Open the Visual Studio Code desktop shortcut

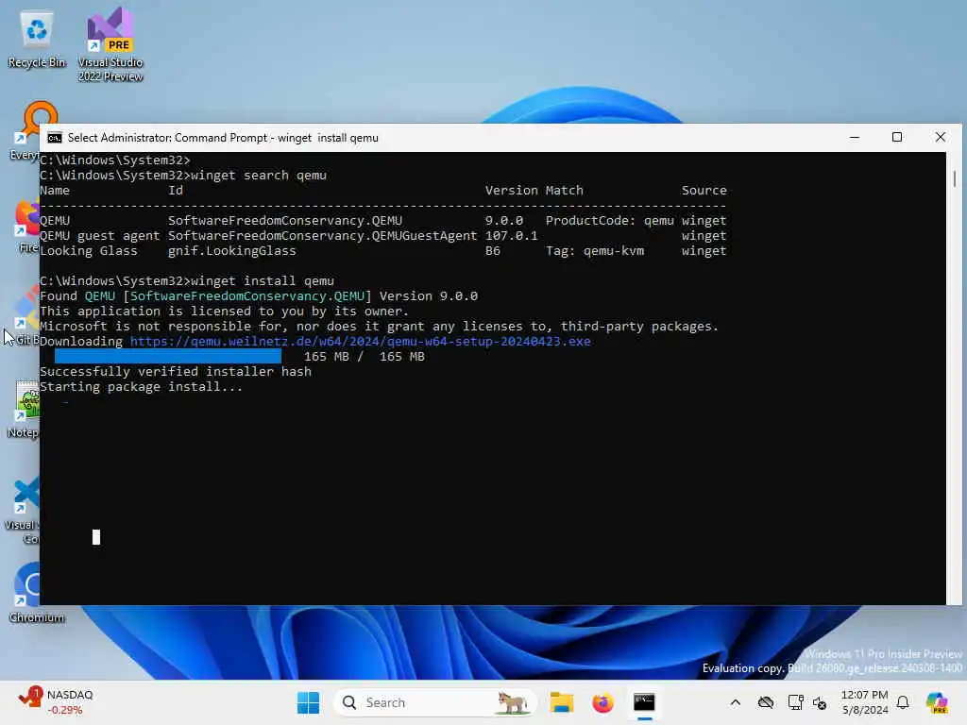(x=24, y=511)
